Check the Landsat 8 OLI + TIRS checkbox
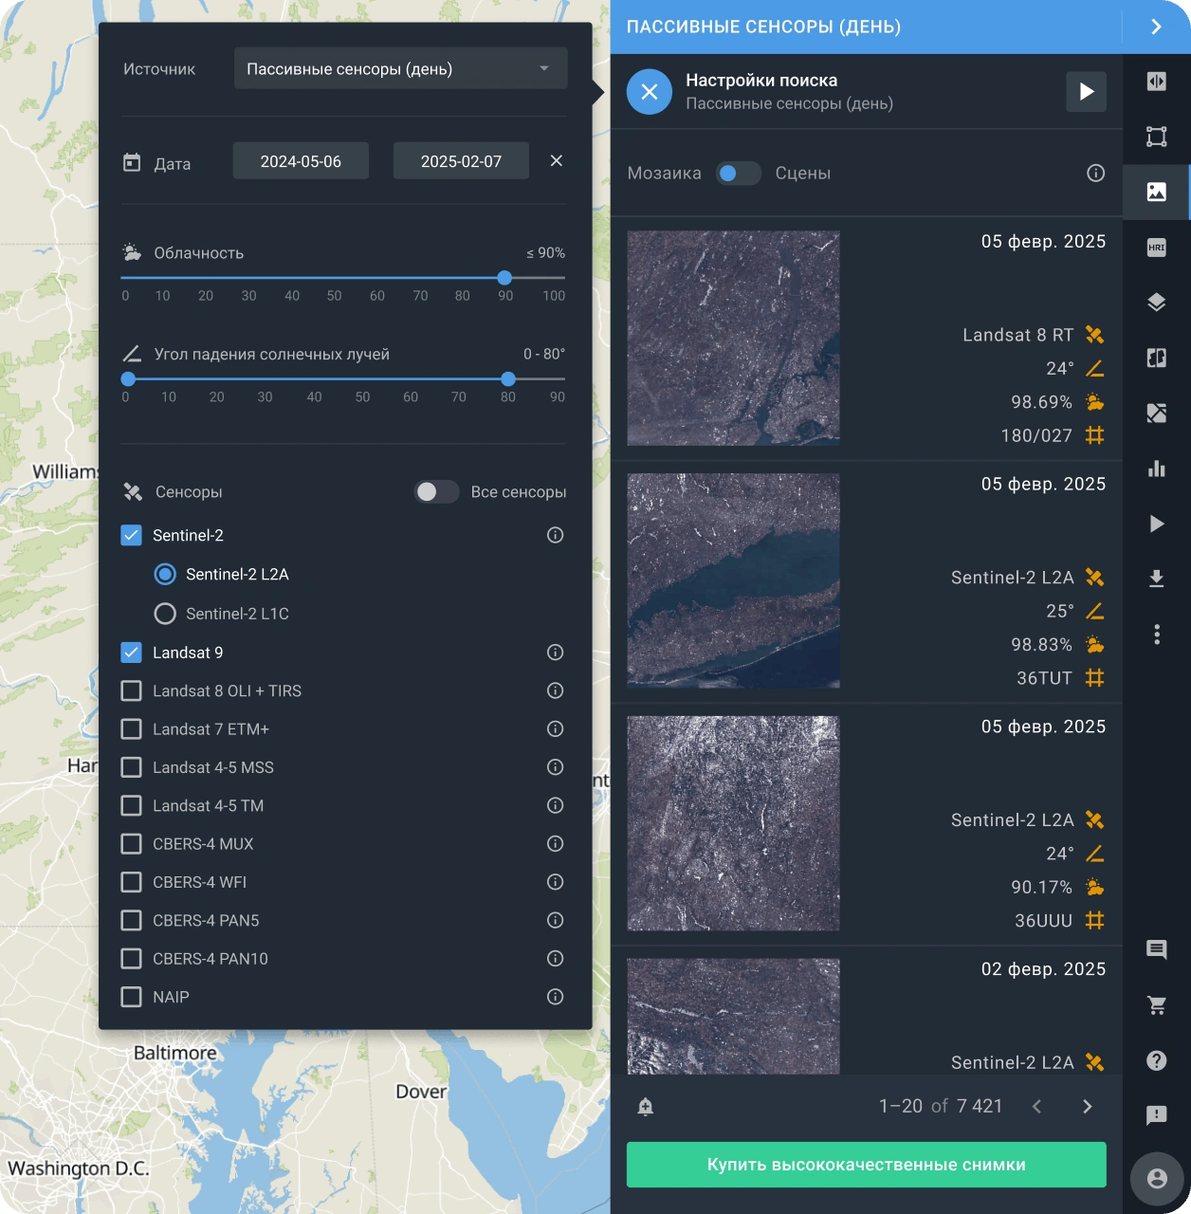Image resolution: width=1191 pixels, height=1214 pixels. pyautogui.click(x=132, y=690)
